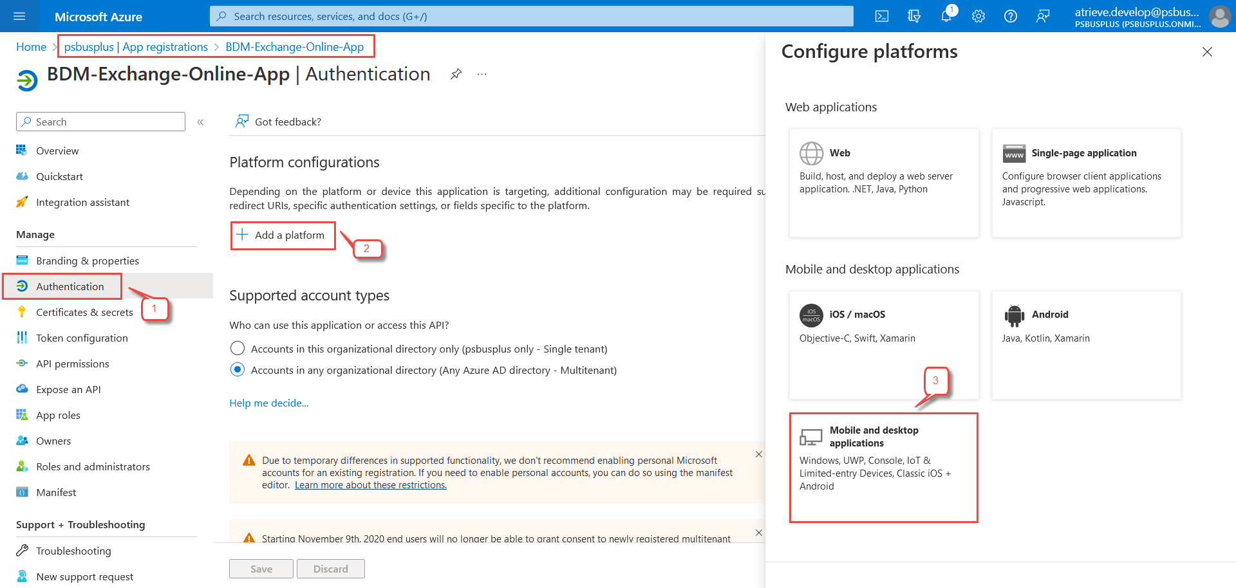Pin the Authentication page with the pin icon
This screenshot has height=588, width=1236.
(456, 74)
